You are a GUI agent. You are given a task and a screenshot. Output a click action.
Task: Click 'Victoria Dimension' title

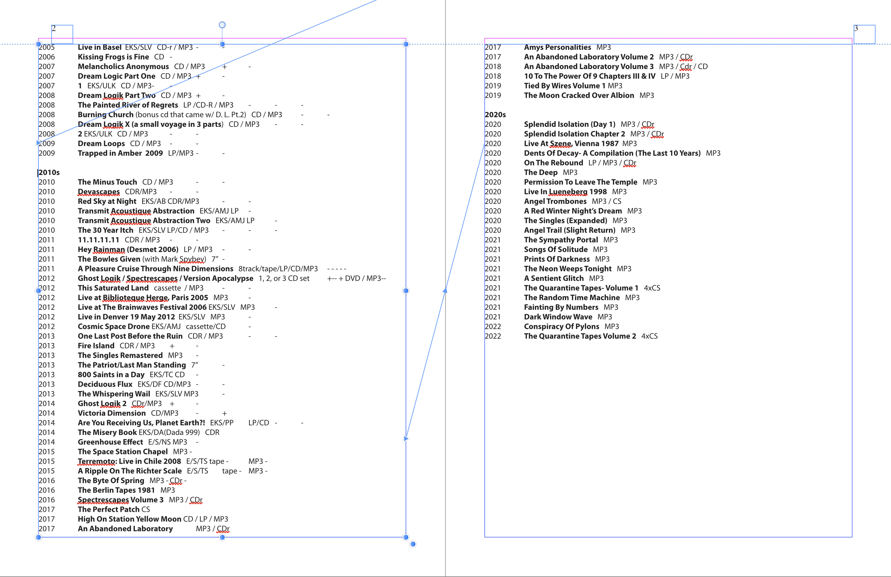[x=112, y=413]
